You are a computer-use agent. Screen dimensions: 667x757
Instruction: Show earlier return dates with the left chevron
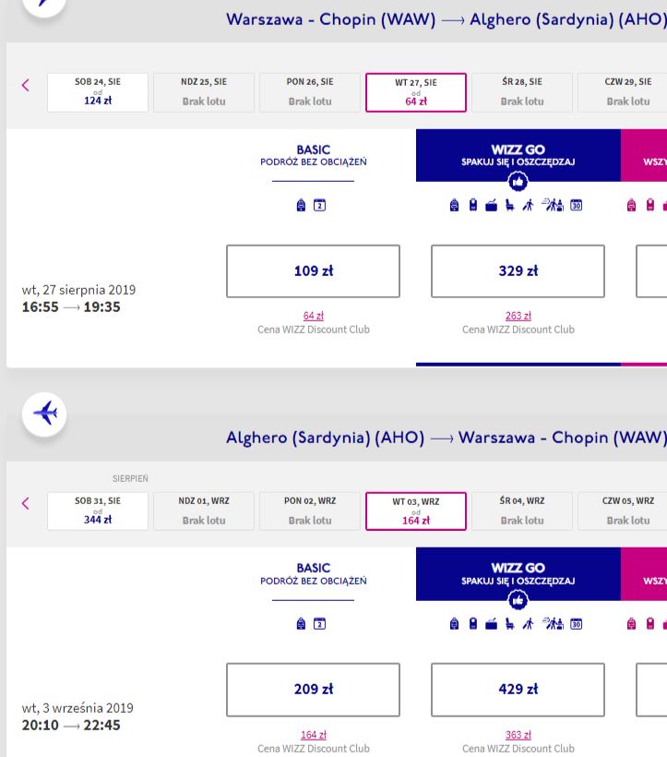26,503
